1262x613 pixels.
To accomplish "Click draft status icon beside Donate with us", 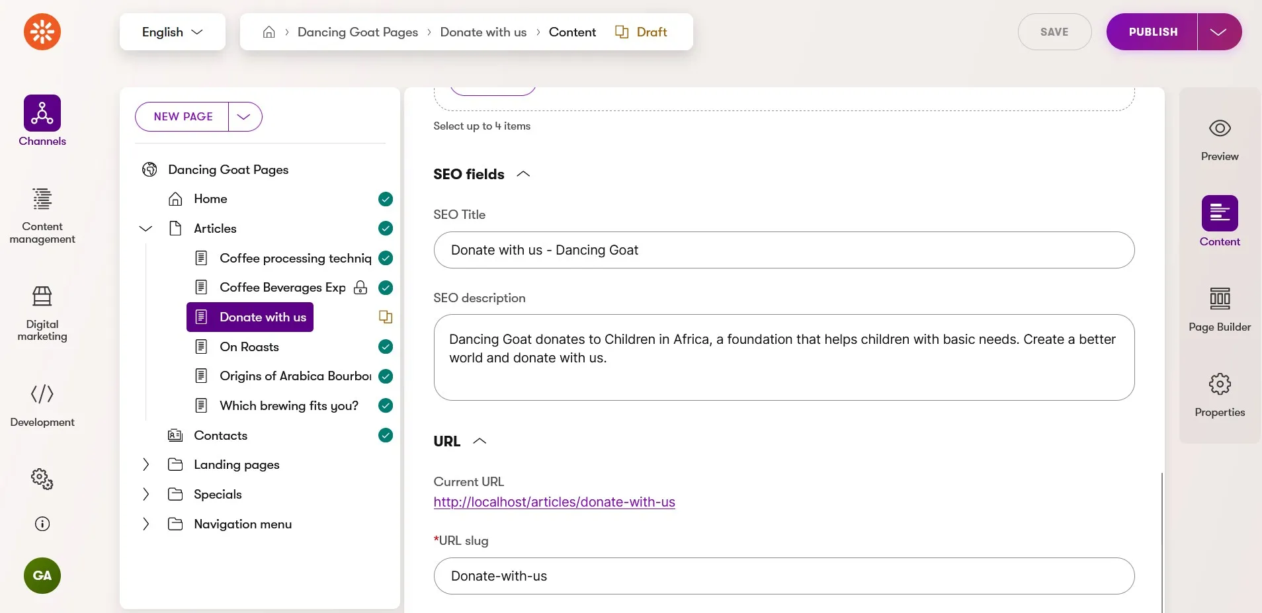I will (x=386, y=317).
